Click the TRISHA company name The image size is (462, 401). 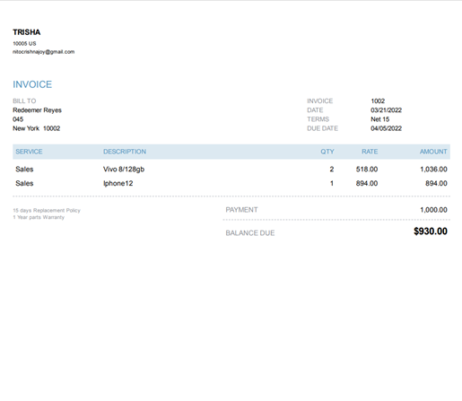click(x=27, y=32)
